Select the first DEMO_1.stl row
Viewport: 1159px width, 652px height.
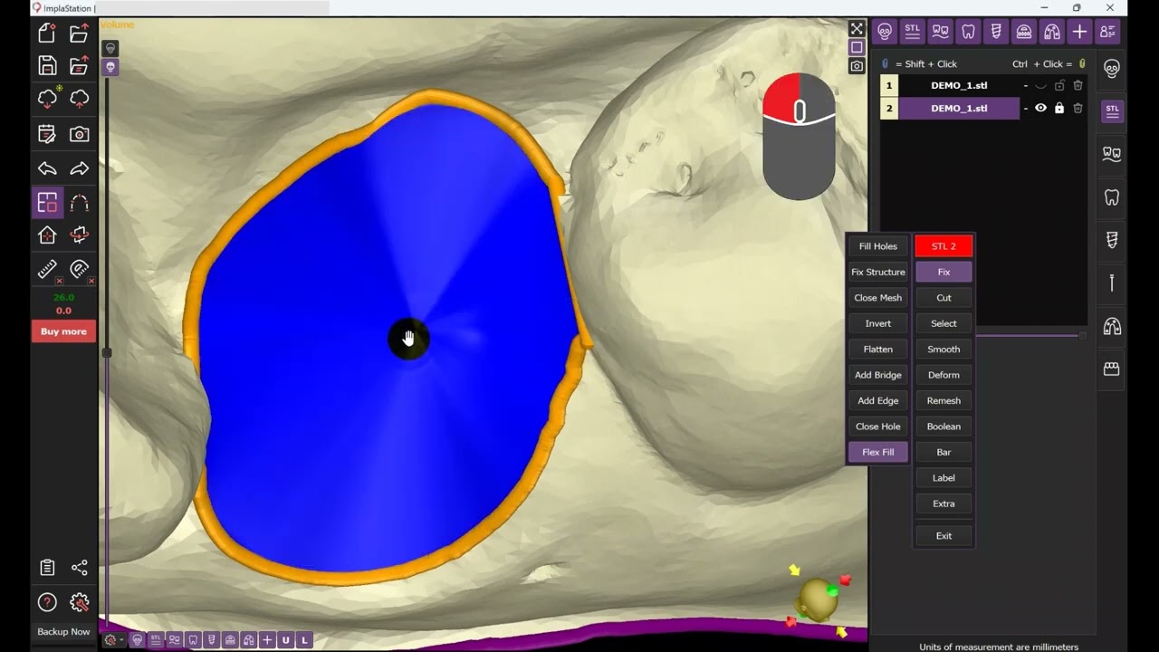pyautogui.click(x=959, y=85)
